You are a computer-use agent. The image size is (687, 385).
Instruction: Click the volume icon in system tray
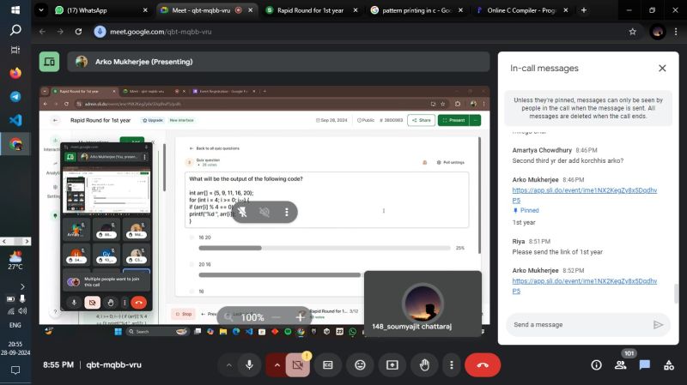tap(22, 311)
